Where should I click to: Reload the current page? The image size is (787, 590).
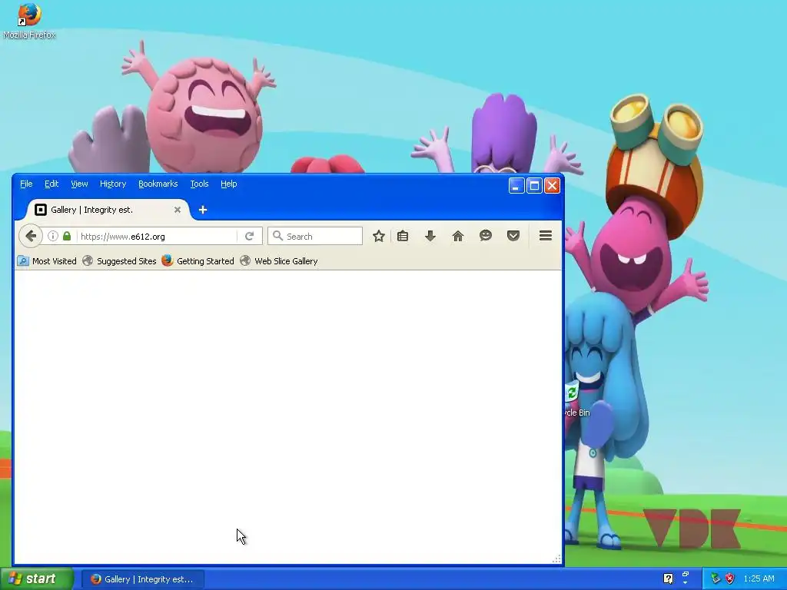250,236
